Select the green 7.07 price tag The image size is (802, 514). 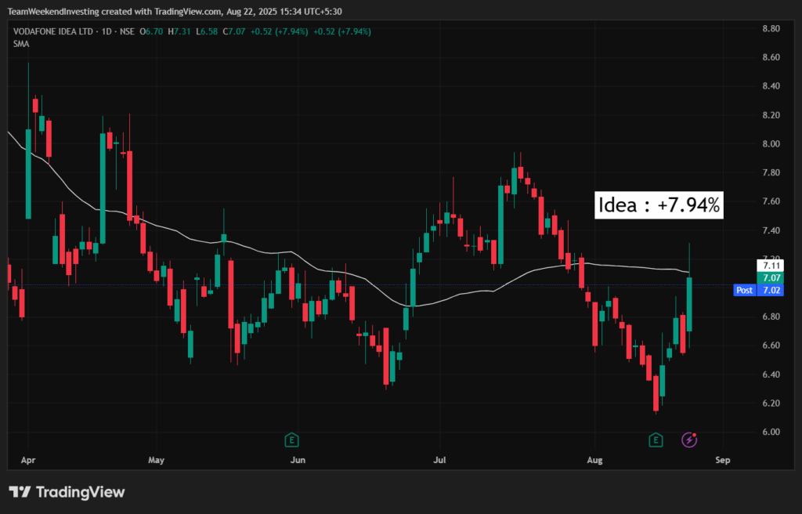pos(771,278)
